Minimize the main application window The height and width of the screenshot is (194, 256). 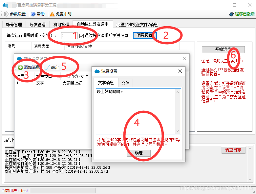pos(220,5)
